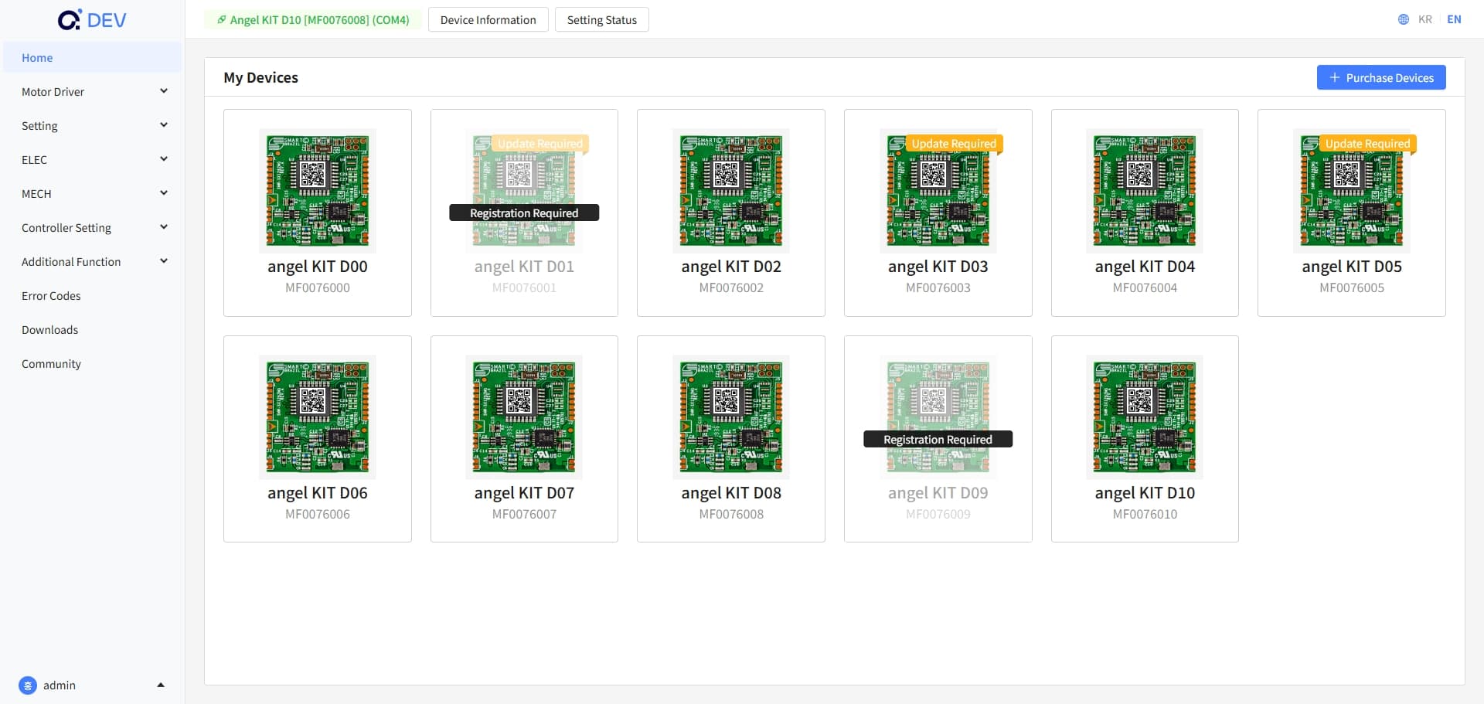Viewport: 1484px width, 704px height.
Task: Open Setting Status
Action: pos(601,20)
